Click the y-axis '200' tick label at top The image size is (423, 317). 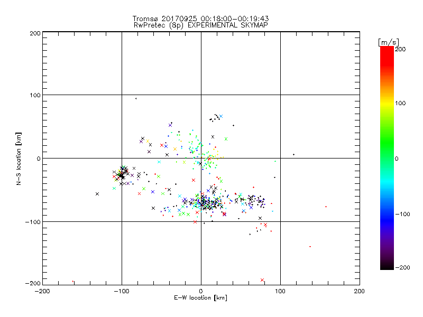tap(35, 33)
